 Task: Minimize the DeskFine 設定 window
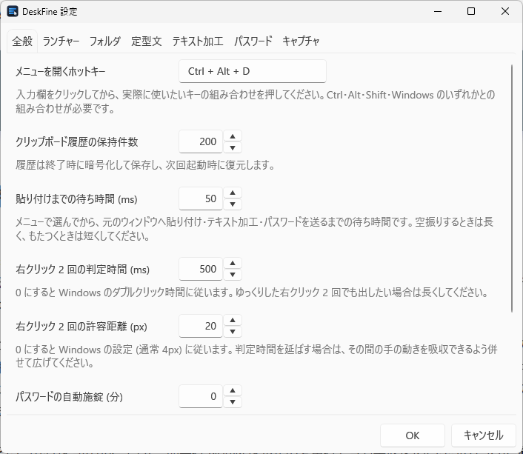point(438,11)
